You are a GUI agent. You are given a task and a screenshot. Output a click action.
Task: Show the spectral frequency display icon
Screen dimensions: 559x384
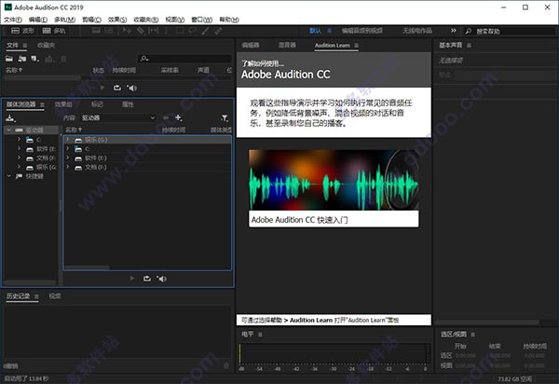click(96, 31)
